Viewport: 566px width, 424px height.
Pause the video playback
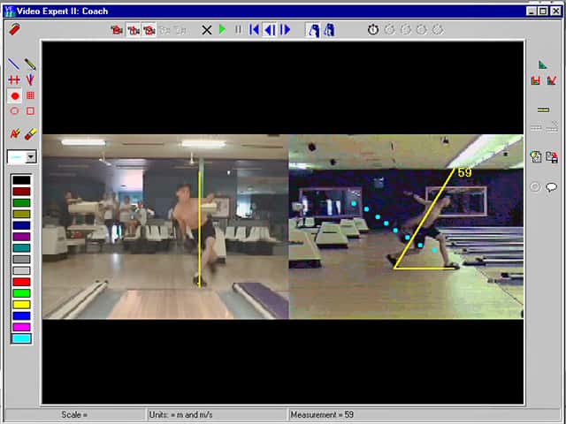238,29
